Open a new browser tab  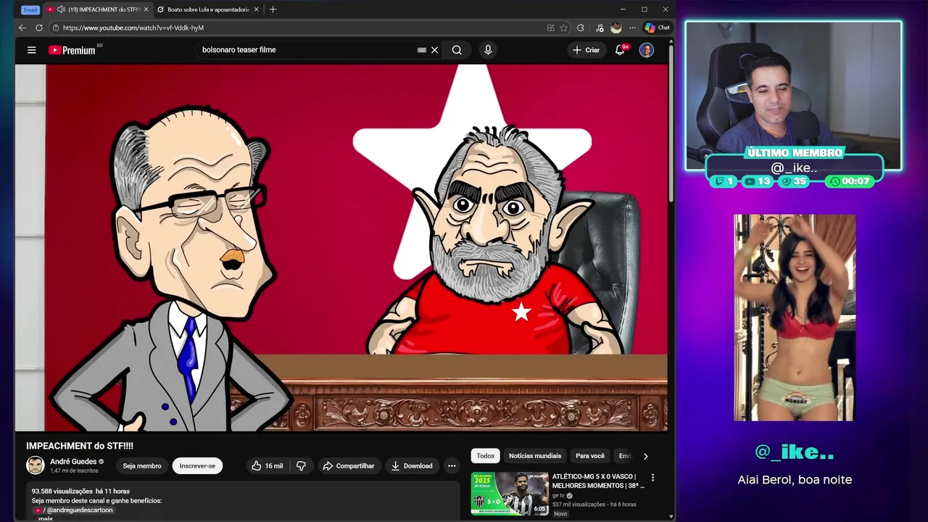(x=273, y=9)
